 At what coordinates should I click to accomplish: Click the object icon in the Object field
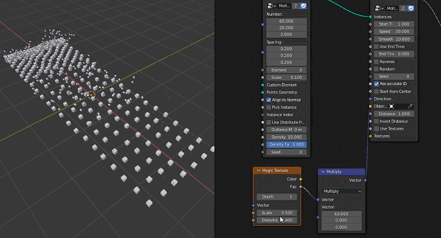coord(391,106)
